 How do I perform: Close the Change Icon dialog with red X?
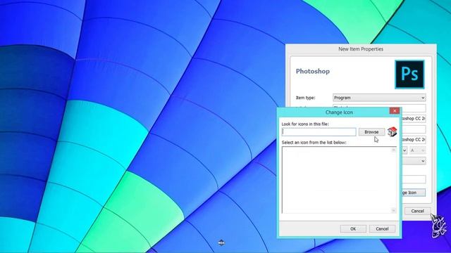click(395, 111)
